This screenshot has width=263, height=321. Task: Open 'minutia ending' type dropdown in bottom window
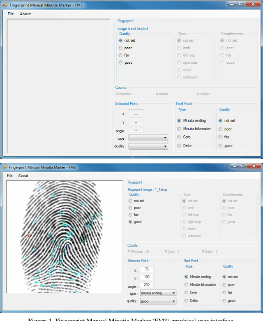(158, 293)
